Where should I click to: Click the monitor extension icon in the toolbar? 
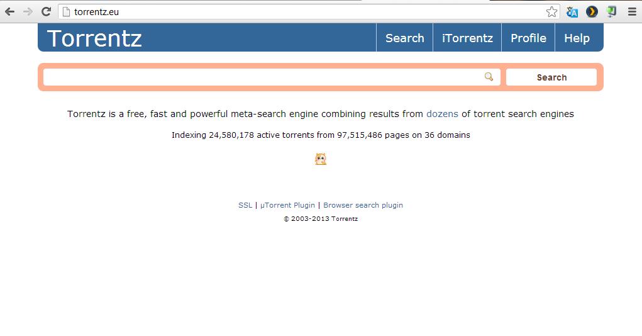(611, 12)
